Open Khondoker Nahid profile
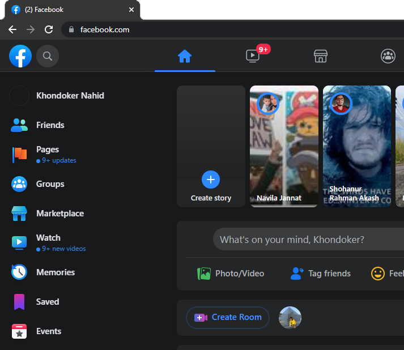This screenshot has width=404, height=350. click(70, 96)
